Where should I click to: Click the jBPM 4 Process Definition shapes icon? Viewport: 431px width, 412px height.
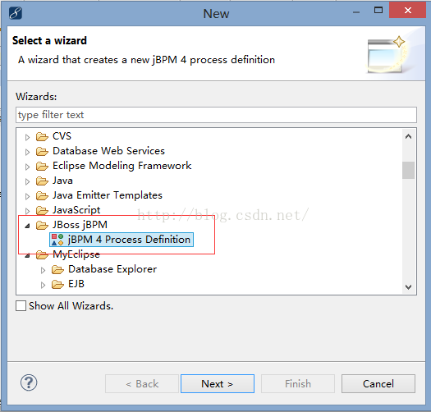57,240
